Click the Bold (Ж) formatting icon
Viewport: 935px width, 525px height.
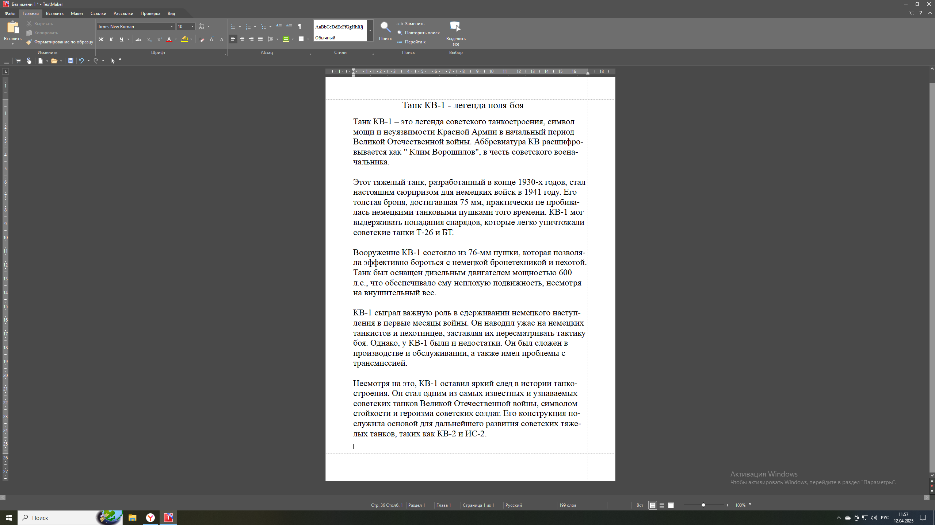101,39
